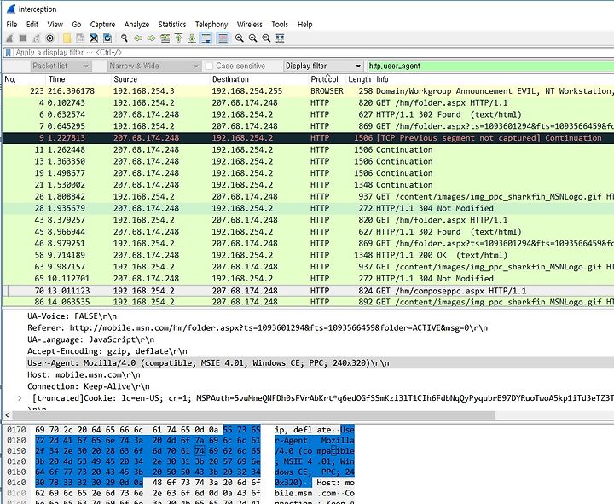The image size is (614, 504).
Task: Select packet 70 GET /hm/composeppc.aspx row
Action: (x=308, y=291)
